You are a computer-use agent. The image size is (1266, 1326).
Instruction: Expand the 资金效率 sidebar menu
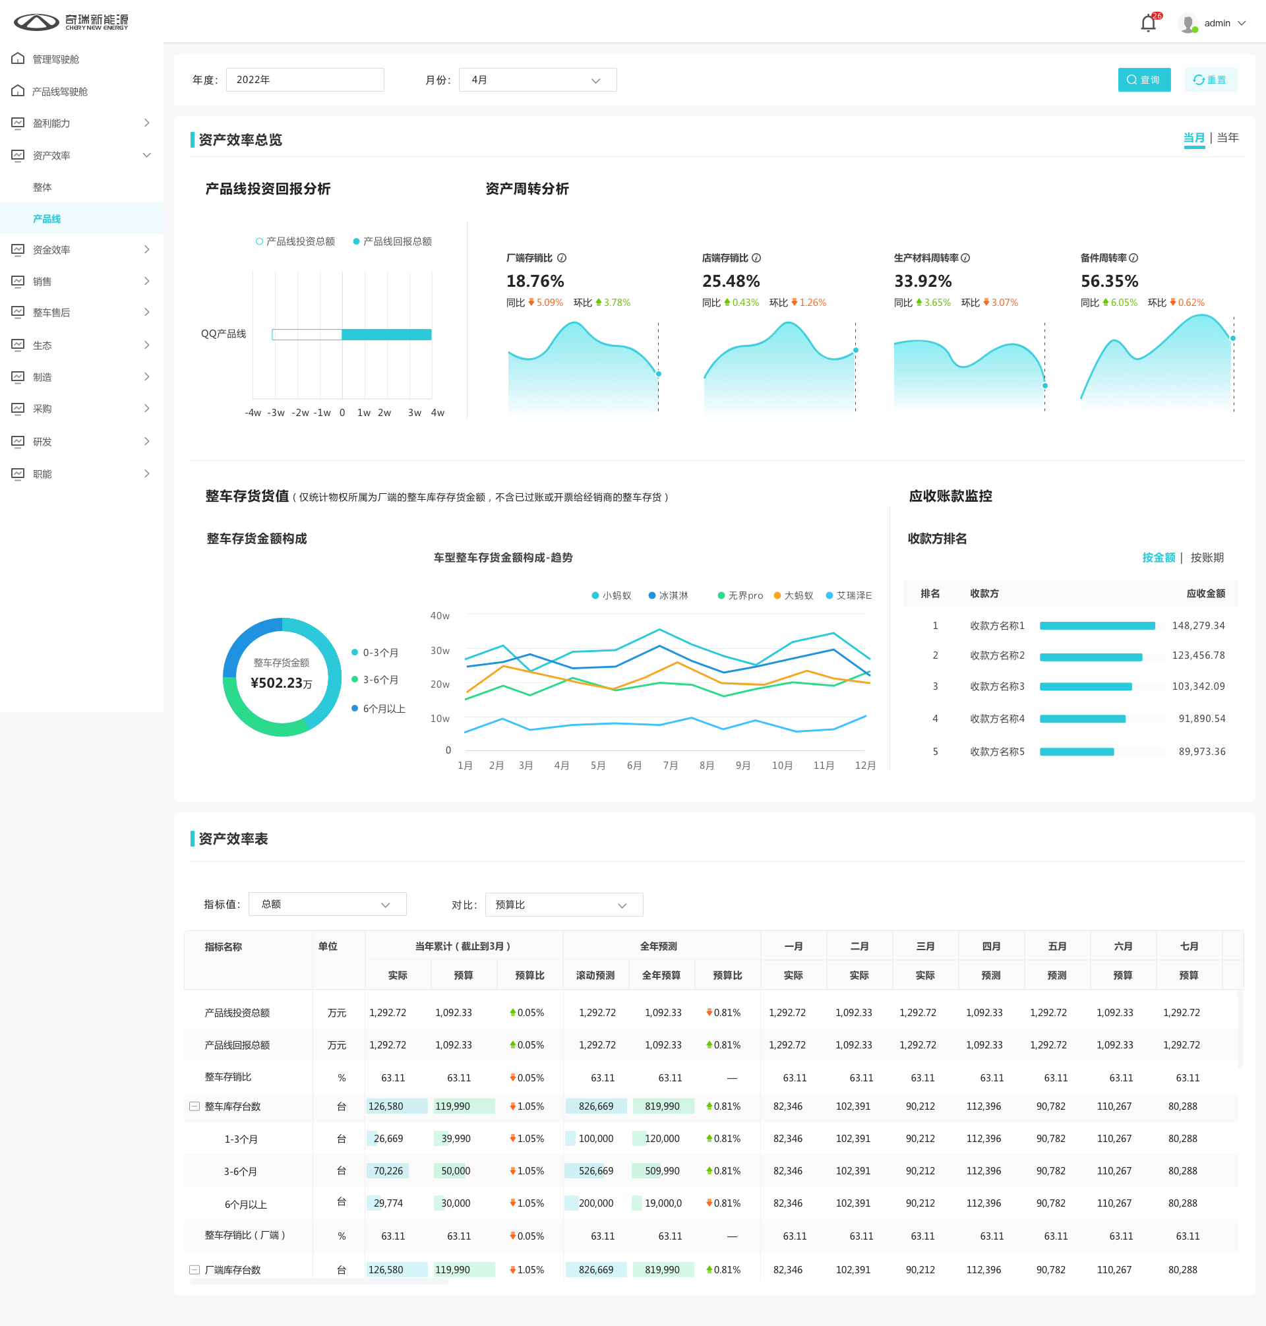[146, 250]
